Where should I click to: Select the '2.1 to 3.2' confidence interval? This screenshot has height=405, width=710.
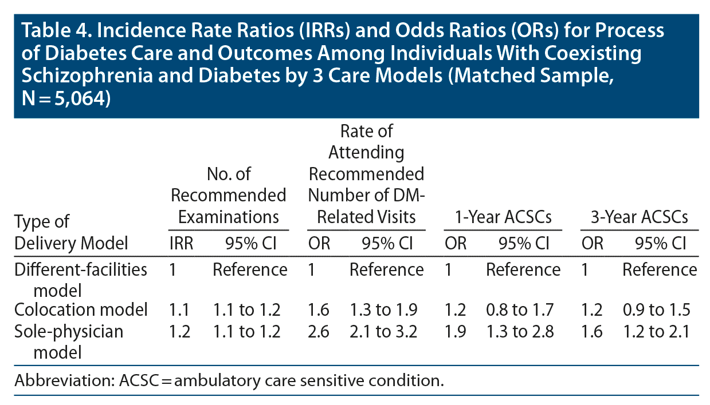(383, 332)
